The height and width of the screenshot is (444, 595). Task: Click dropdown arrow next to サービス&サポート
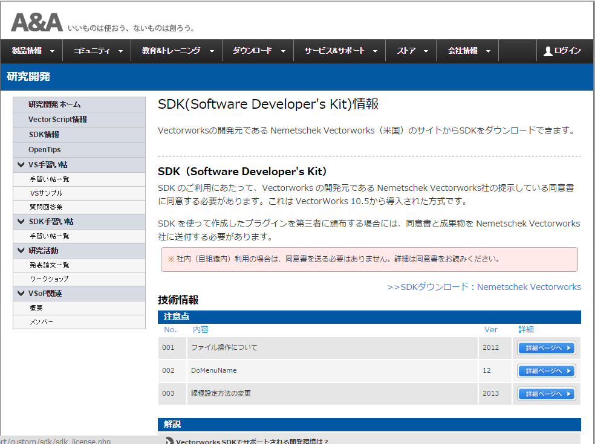[375, 51]
